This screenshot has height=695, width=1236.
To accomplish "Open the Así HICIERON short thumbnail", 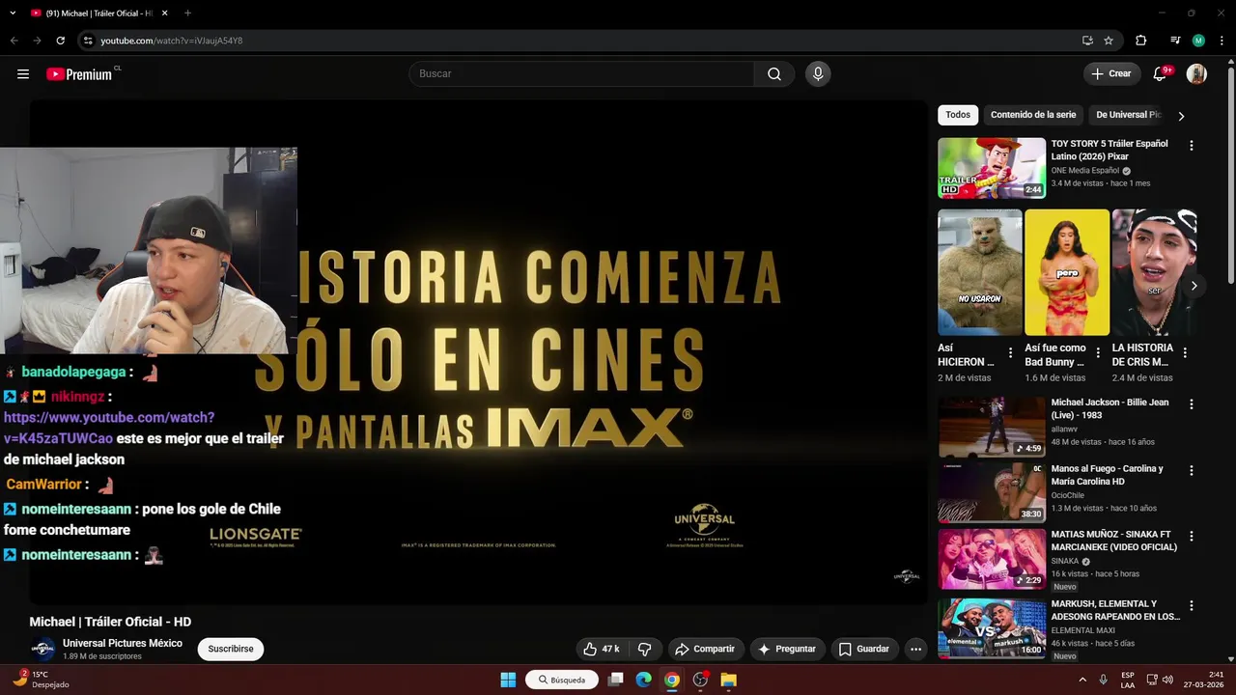I will (979, 272).
